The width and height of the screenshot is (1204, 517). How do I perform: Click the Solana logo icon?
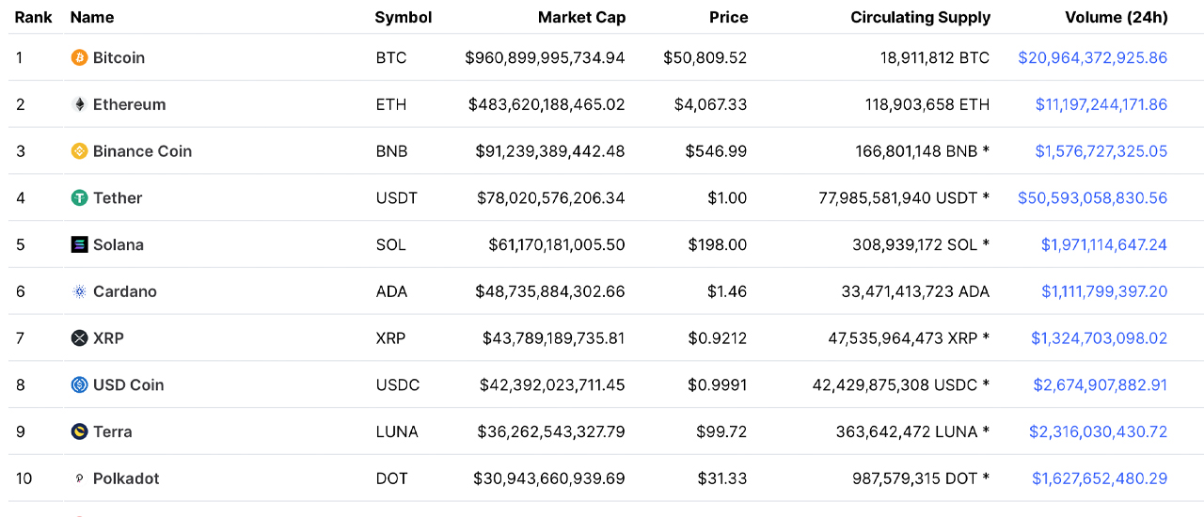point(80,244)
